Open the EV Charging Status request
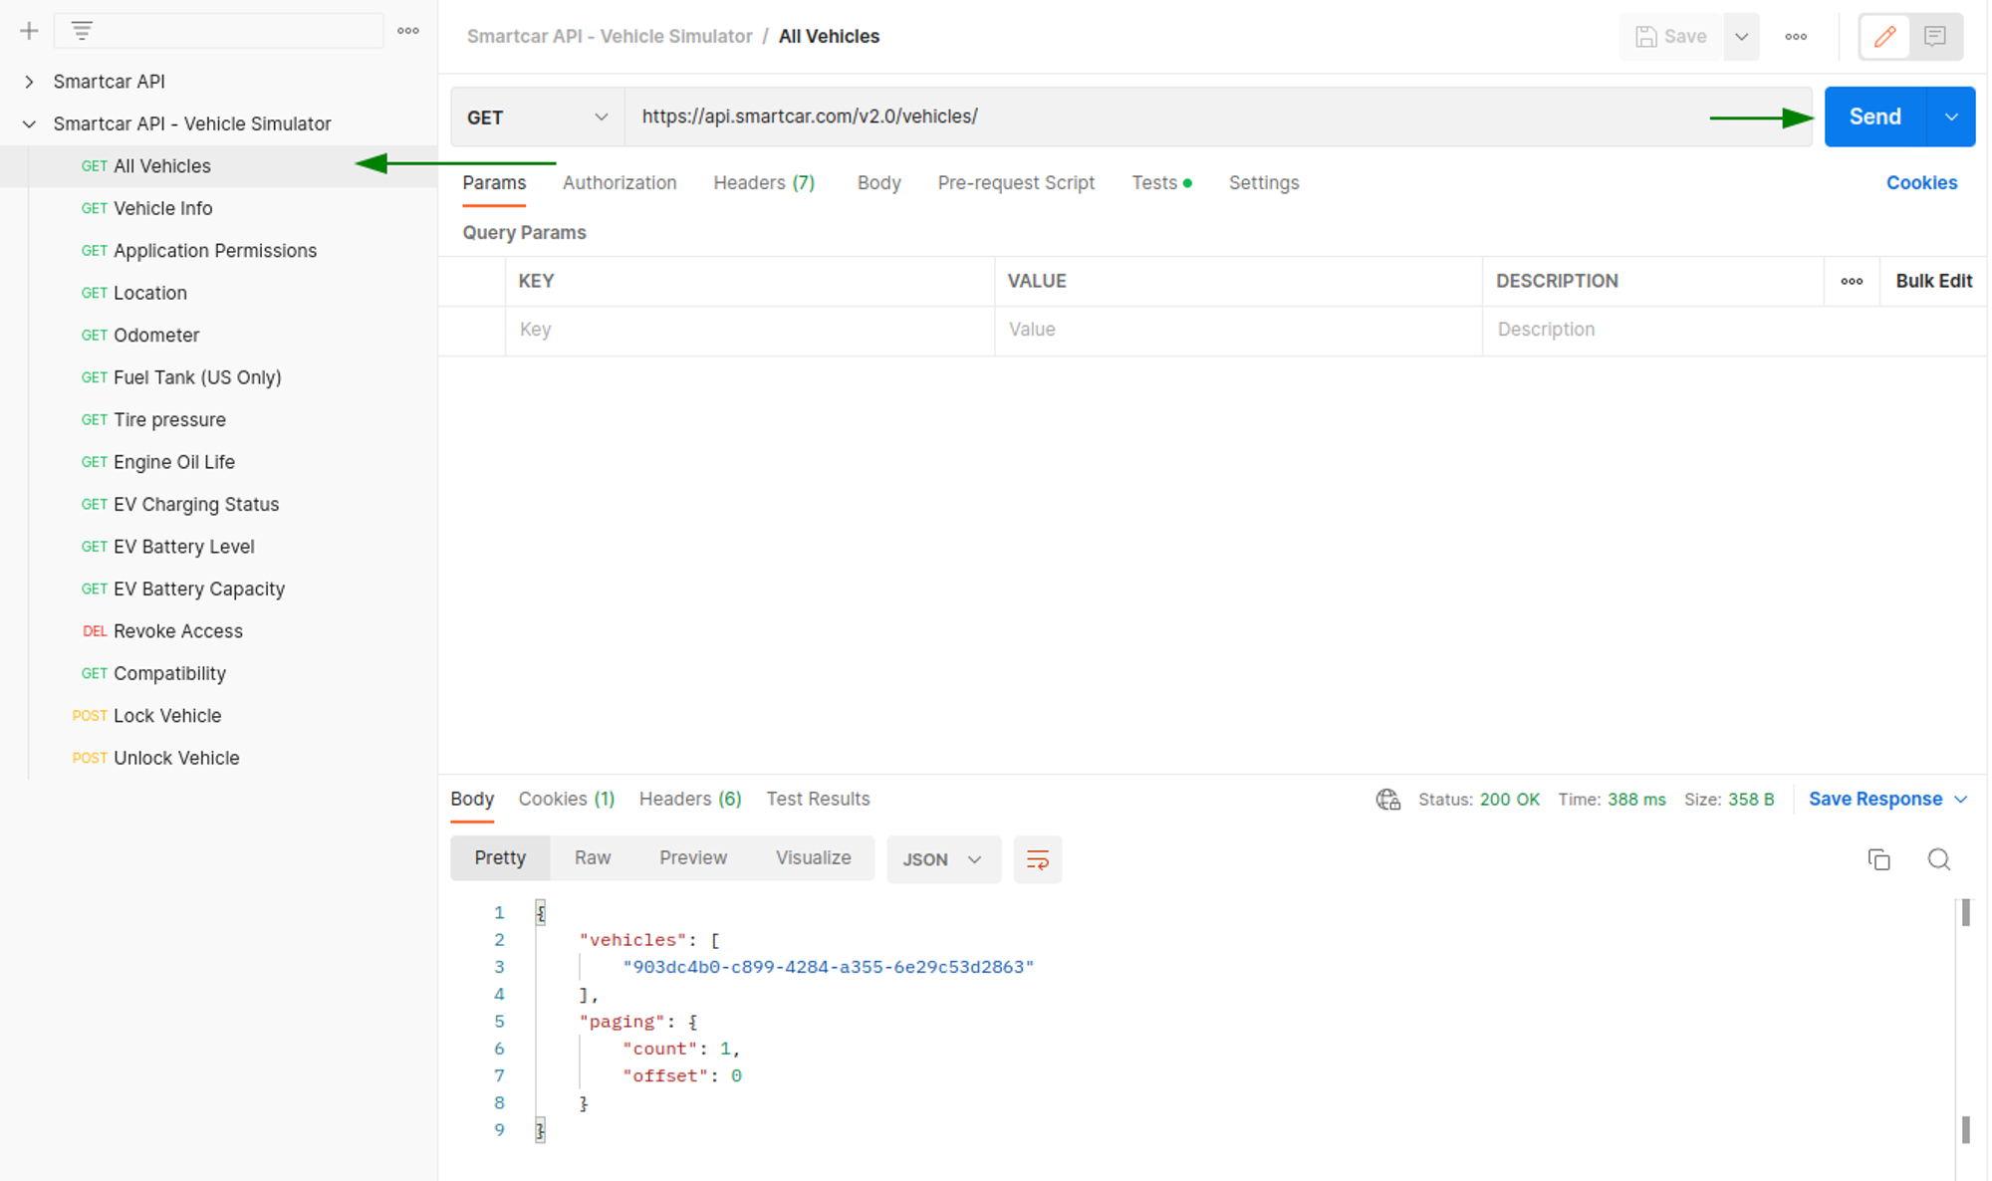The width and height of the screenshot is (1992, 1181). pos(218,505)
